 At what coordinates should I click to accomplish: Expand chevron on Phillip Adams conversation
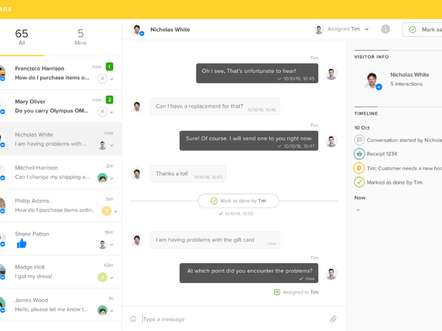pos(116,211)
